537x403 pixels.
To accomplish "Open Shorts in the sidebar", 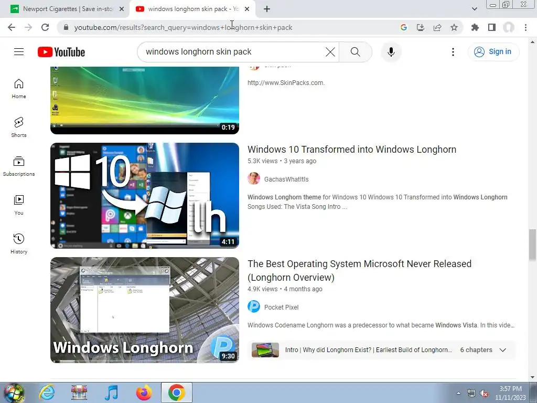I will (19, 128).
